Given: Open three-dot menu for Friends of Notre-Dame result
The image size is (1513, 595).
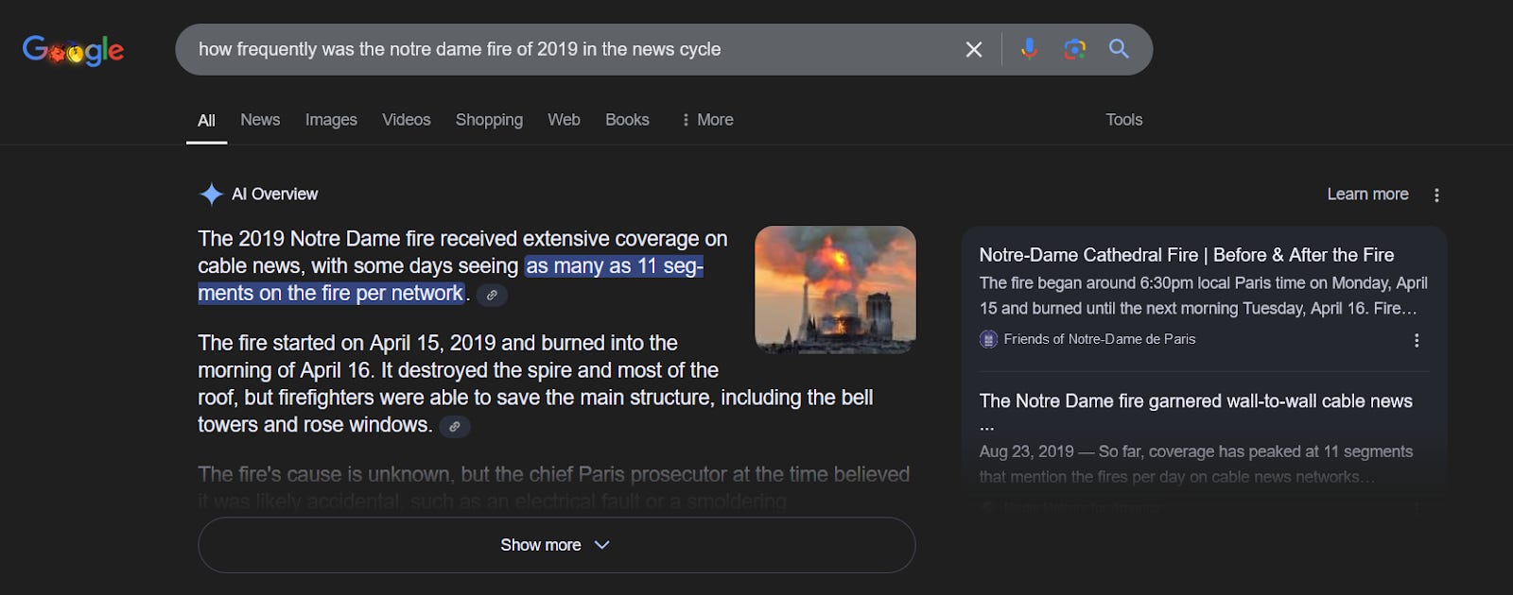Looking at the screenshot, I should coord(1417,340).
